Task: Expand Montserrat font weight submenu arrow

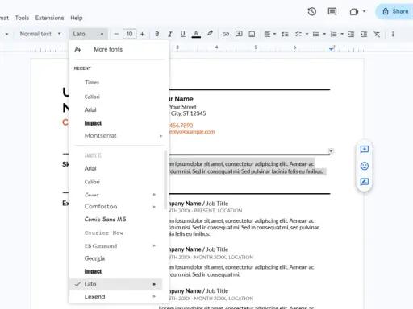Action: pyautogui.click(x=161, y=136)
